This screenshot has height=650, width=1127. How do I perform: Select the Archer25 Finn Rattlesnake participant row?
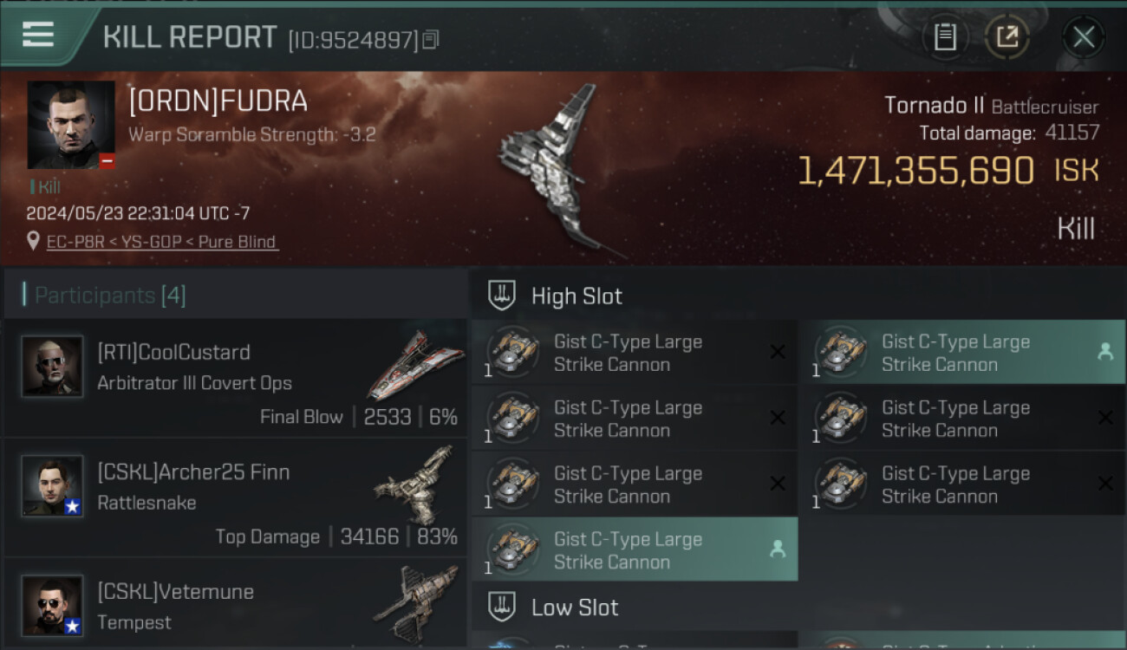tap(235, 497)
